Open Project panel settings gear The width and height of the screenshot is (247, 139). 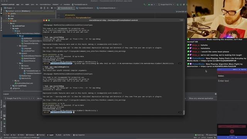52,8
